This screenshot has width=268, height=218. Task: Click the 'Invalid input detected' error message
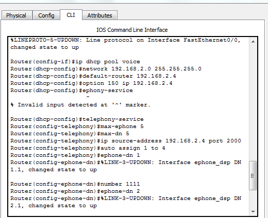[x=80, y=105]
